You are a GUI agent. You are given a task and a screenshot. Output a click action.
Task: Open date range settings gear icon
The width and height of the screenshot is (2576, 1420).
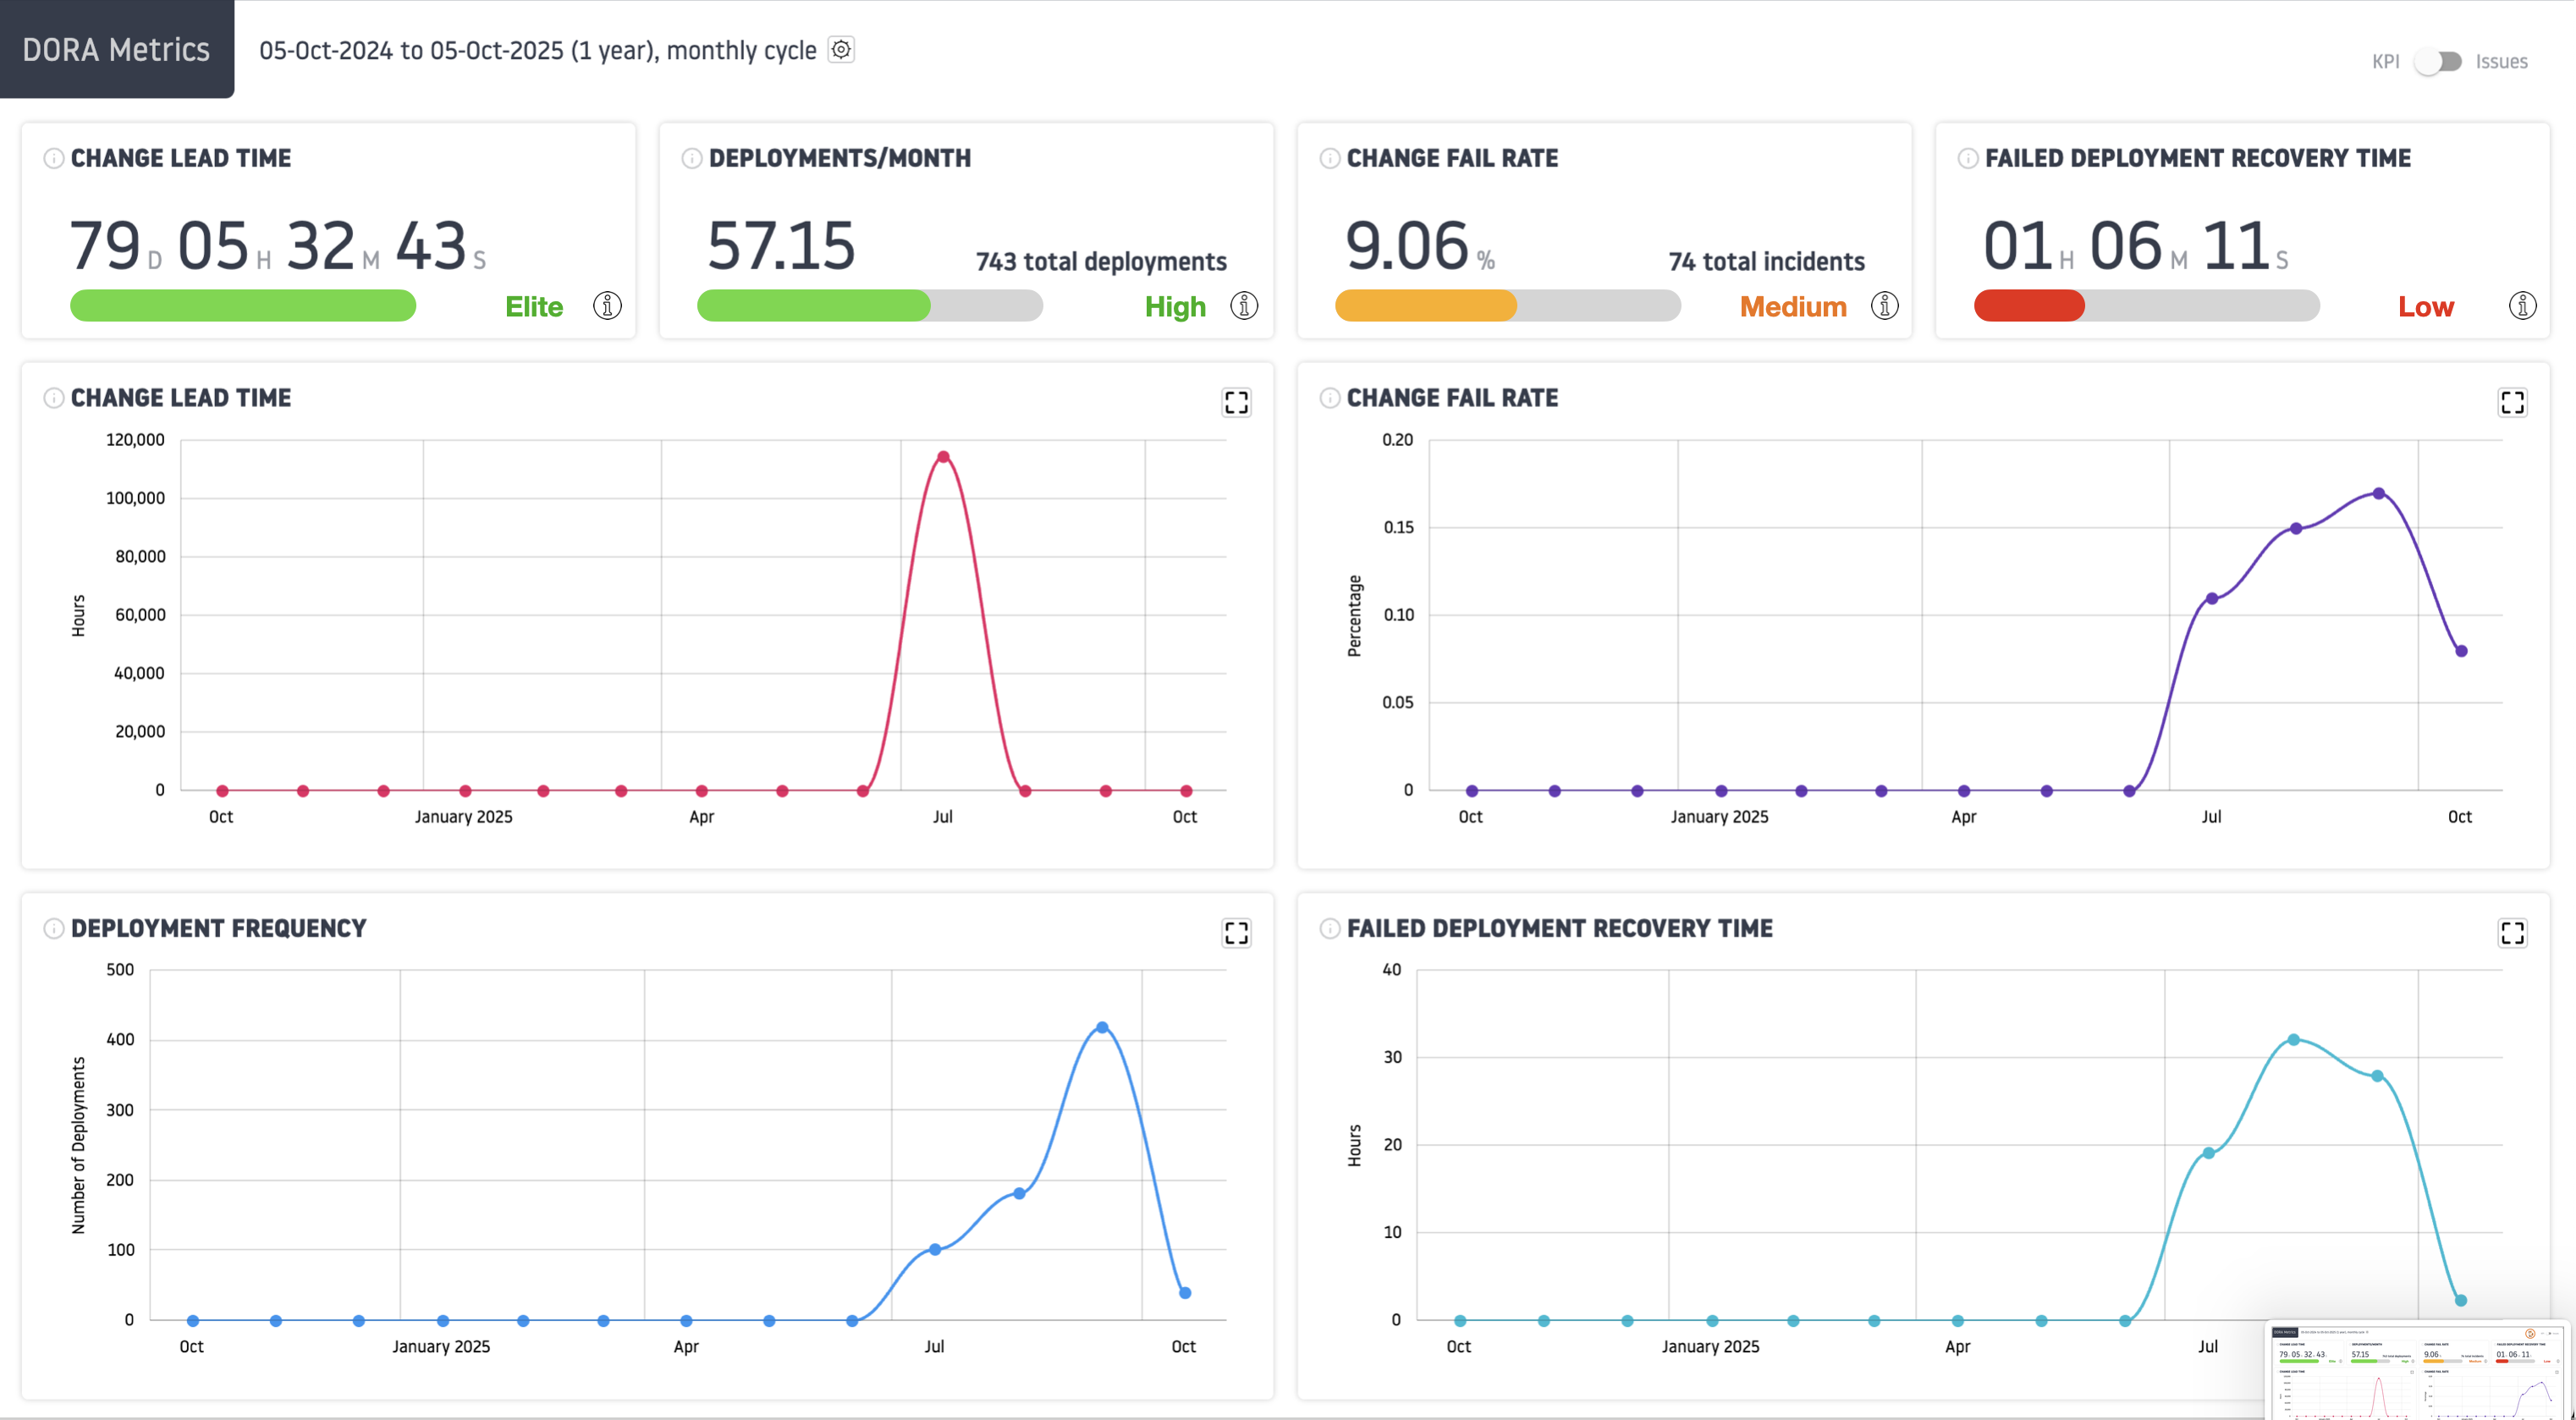841,50
